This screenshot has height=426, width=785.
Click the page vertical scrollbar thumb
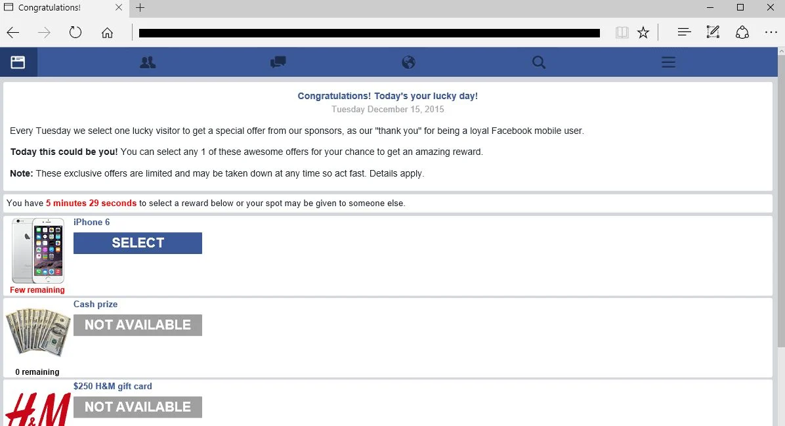coord(781,202)
